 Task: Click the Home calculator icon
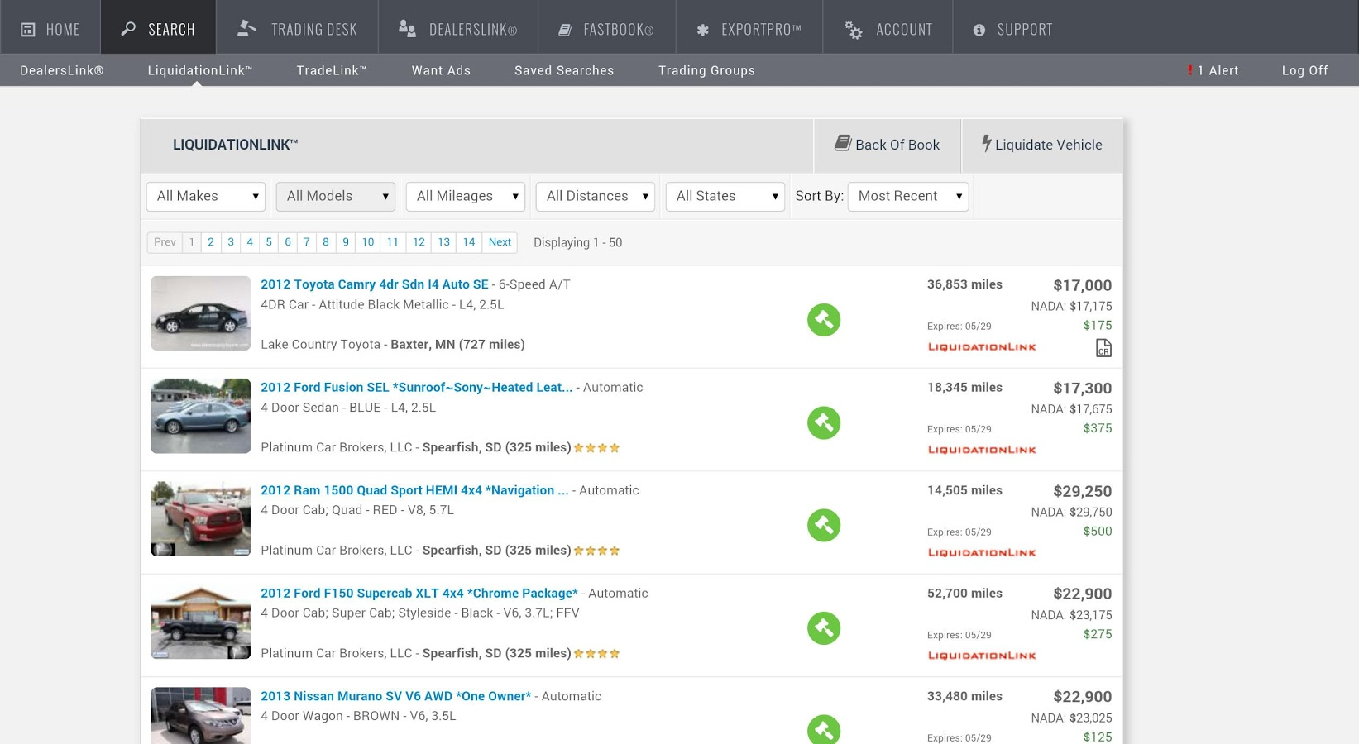27,30
